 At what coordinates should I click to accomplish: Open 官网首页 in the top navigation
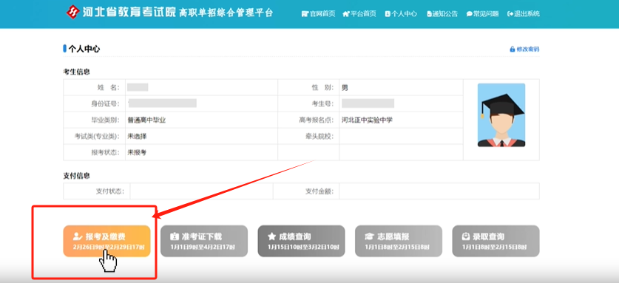tap(318, 14)
